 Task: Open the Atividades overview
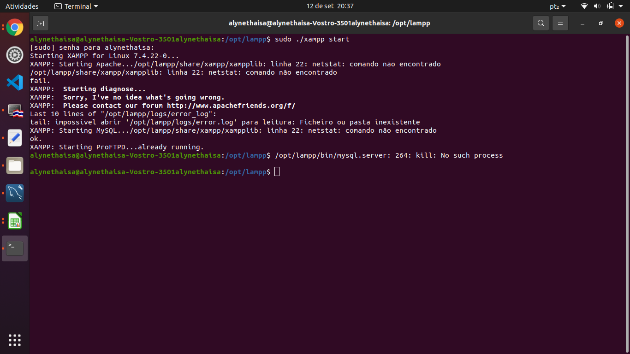point(22,6)
